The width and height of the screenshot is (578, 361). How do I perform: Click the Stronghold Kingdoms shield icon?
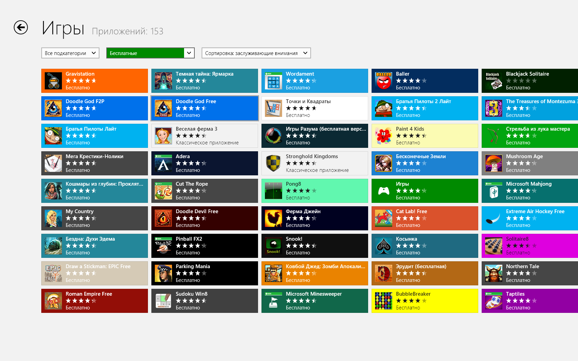coord(274,163)
